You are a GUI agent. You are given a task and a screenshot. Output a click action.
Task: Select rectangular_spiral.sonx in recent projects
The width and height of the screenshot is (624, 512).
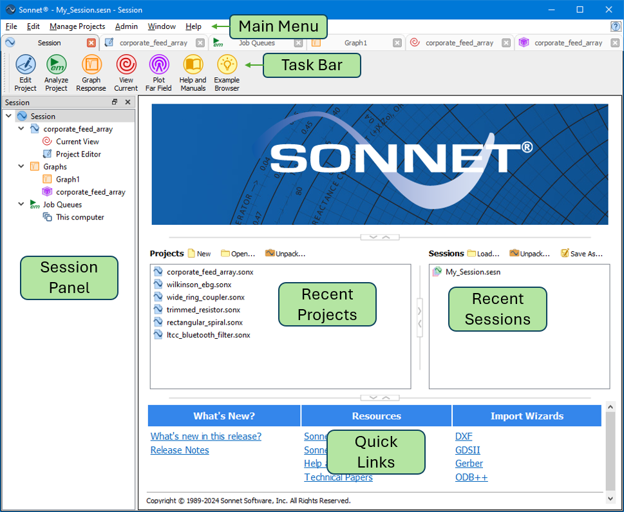(x=205, y=323)
